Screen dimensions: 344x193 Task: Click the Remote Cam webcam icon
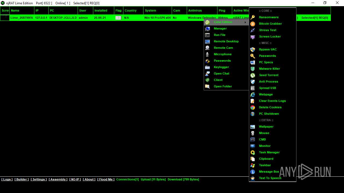point(207,48)
